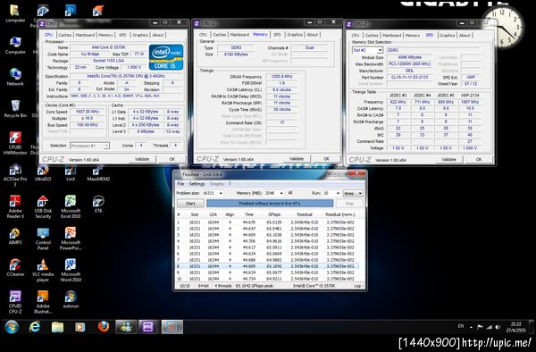Open Adobe Reader X desktop shortcut

(x=15, y=206)
